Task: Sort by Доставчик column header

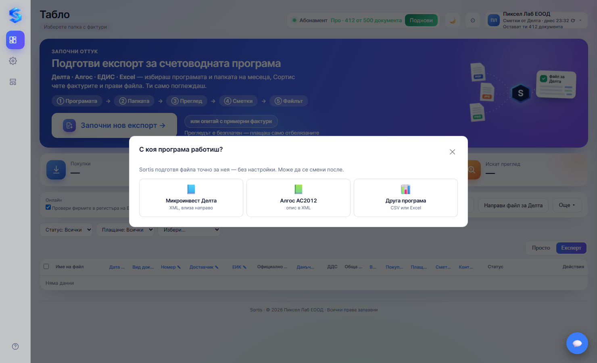Action: [204, 267]
